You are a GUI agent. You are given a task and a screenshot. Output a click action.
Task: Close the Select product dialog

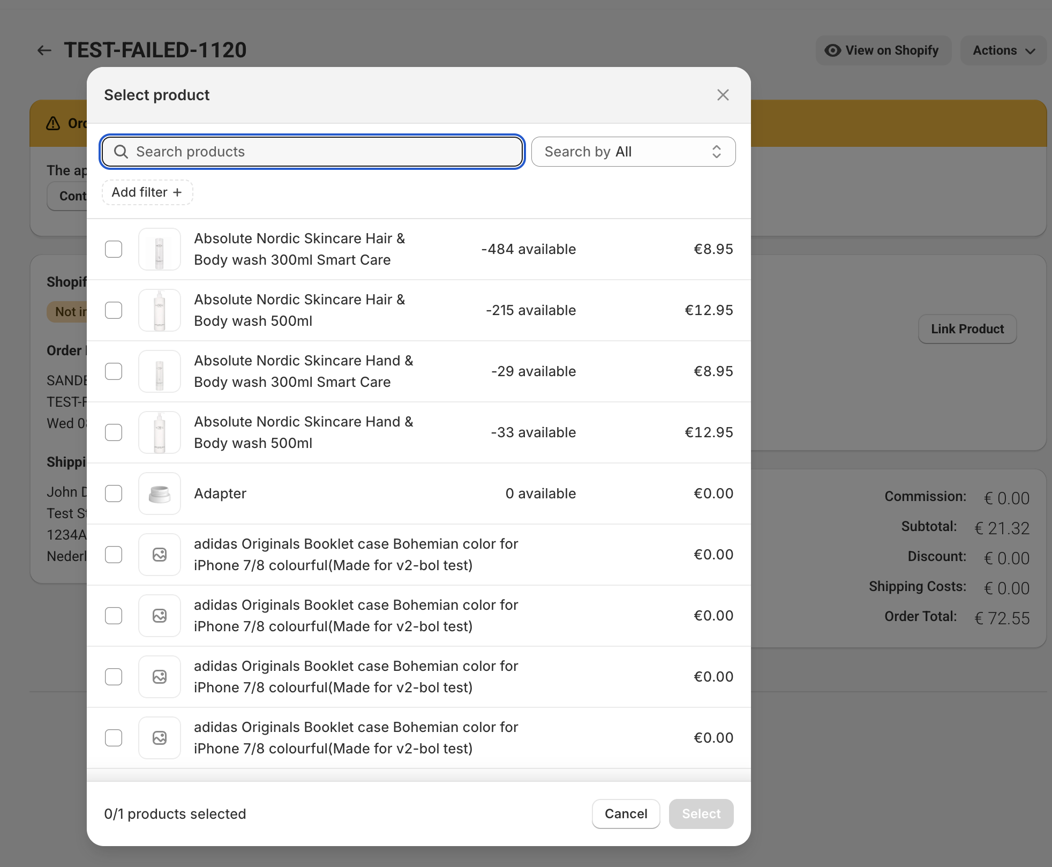[723, 95]
